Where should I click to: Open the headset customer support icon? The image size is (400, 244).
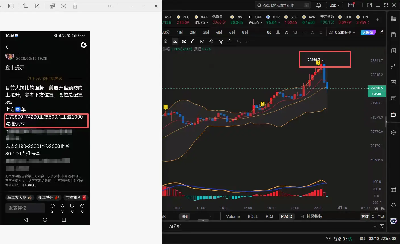(393, 205)
